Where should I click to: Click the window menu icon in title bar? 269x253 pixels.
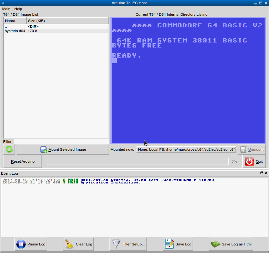(3, 3)
